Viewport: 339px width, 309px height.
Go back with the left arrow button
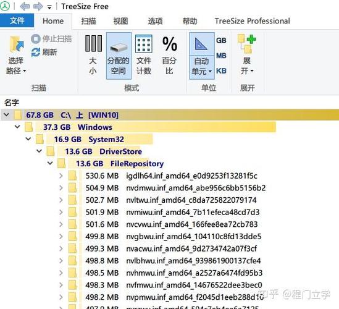coord(25,7)
